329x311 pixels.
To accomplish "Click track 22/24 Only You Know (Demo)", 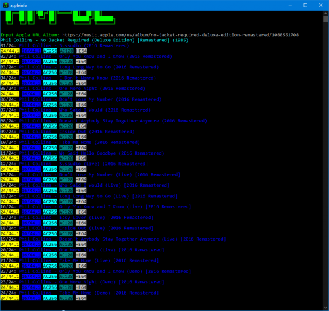I will [95, 272].
